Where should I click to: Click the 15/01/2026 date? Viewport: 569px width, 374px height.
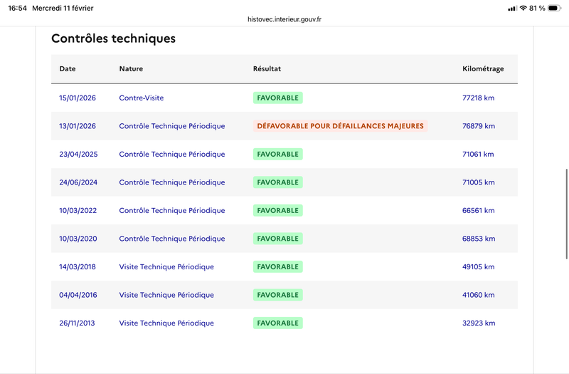pyautogui.click(x=78, y=98)
